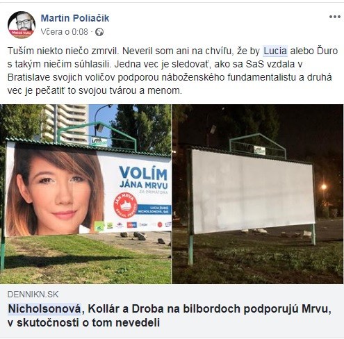Click highlighted word Nicholsonová in headline
This screenshot has width=344, height=339.
(x=44, y=309)
